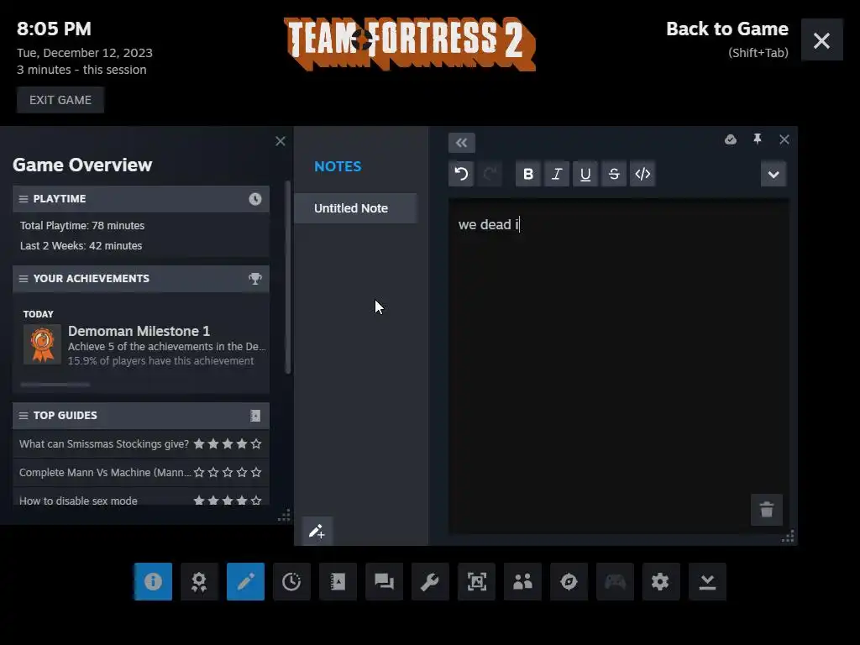Open Screenshots capture icon in bottom bar
The width and height of the screenshot is (860, 645).
pyautogui.click(x=477, y=581)
